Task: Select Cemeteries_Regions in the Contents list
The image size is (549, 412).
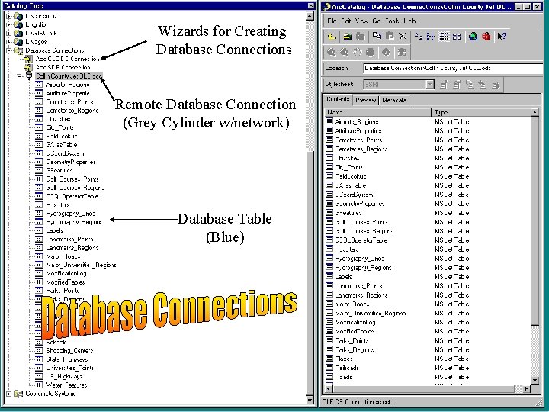Action: click(x=361, y=149)
